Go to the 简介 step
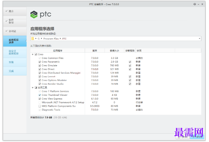This screenshot has width=209, height=142. (15, 11)
